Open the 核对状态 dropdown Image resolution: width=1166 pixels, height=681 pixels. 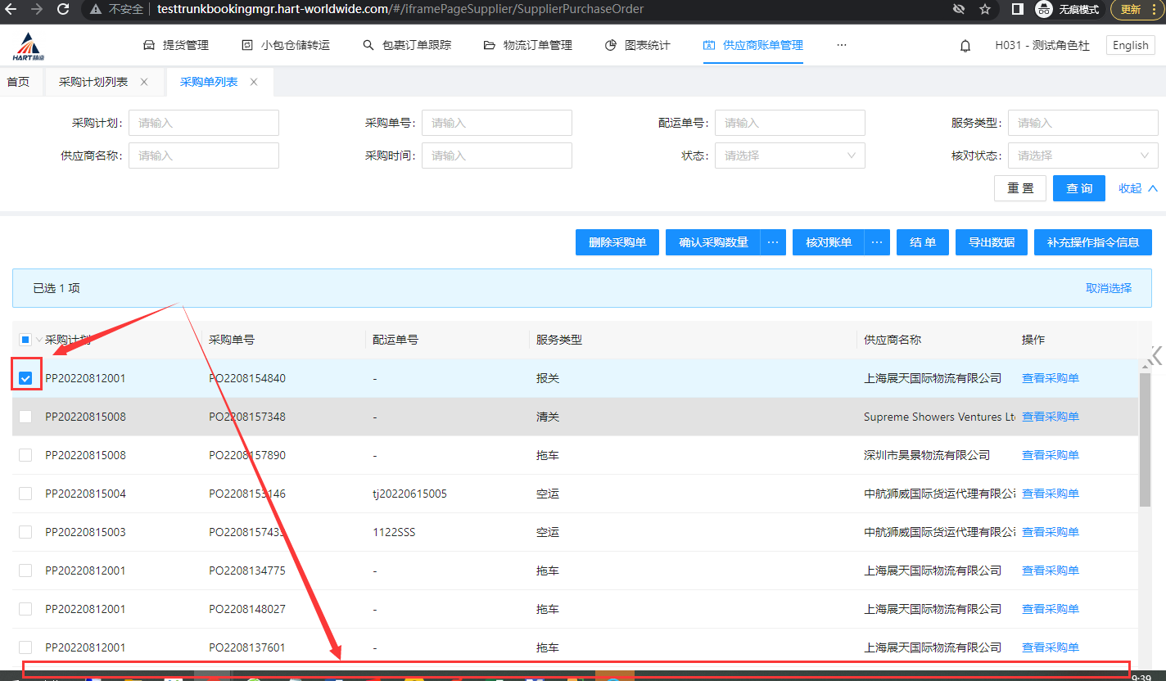(x=1082, y=156)
